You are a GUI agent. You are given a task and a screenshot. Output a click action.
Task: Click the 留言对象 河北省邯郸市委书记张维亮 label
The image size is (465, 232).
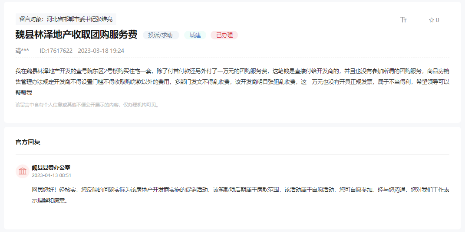pyautogui.click(x=66, y=19)
